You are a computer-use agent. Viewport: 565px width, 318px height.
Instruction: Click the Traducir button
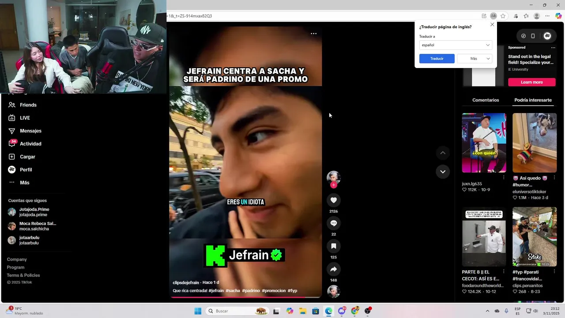437,59
